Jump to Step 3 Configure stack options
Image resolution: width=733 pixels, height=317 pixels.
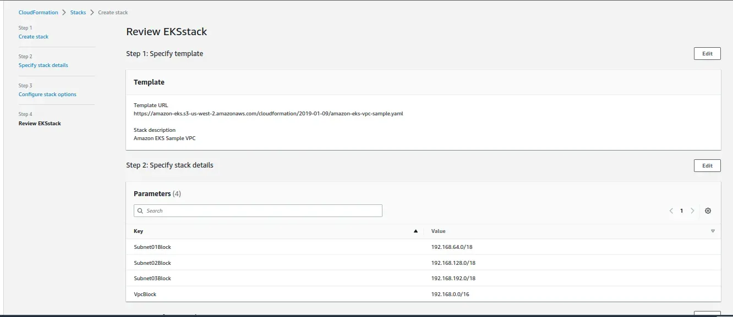pyautogui.click(x=47, y=94)
